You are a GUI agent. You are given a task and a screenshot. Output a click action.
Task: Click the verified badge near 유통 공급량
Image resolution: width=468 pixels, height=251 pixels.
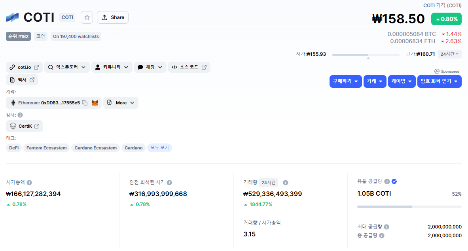(x=394, y=181)
